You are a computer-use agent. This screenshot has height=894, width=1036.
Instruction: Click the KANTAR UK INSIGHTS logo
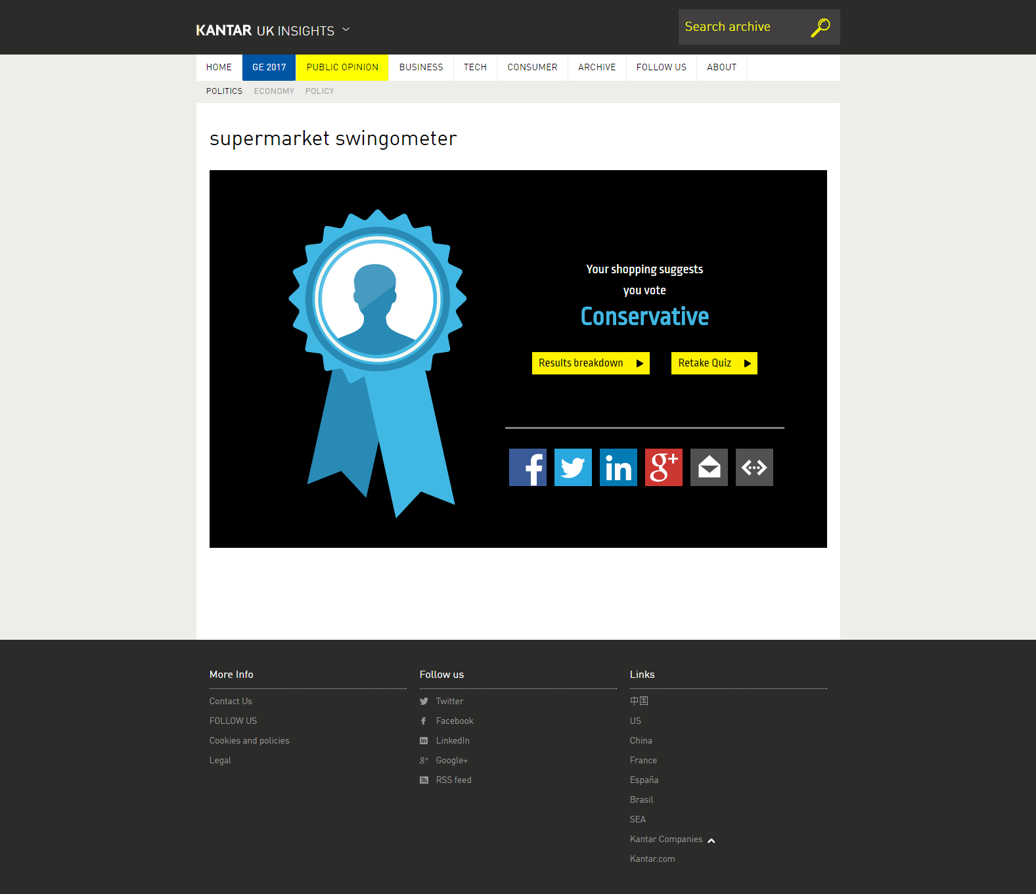(x=265, y=30)
